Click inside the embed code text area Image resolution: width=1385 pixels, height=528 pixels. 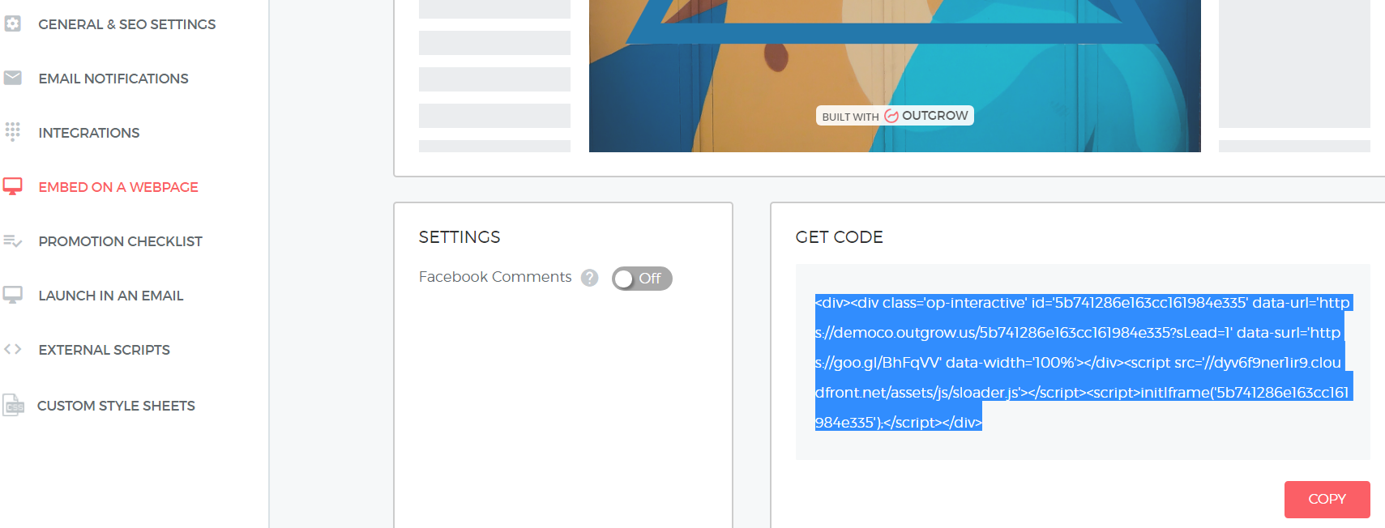click(1083, 362)
